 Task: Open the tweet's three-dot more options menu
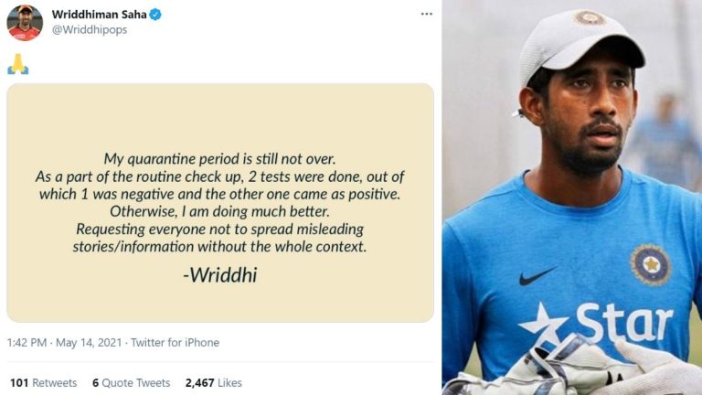point(427,15)
